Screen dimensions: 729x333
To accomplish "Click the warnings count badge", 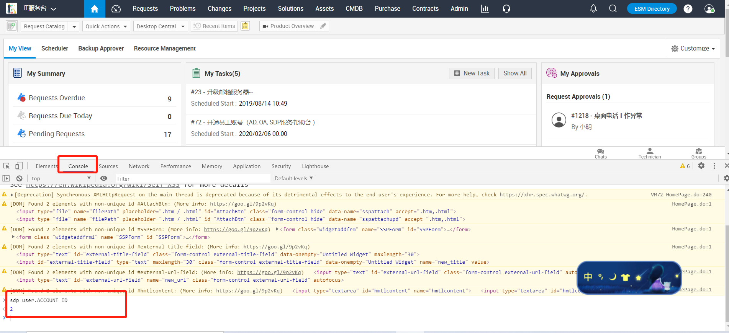I will pyautogui.click(x=685, y=166).
